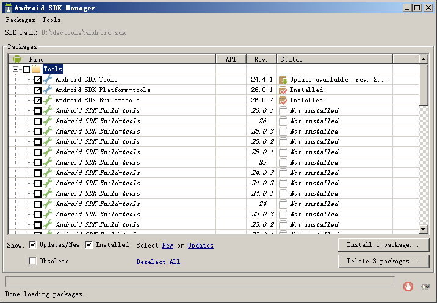Click the revision cell reading 25.0.1
Screen dimensions: 437x303
click(x=262, y=152)
